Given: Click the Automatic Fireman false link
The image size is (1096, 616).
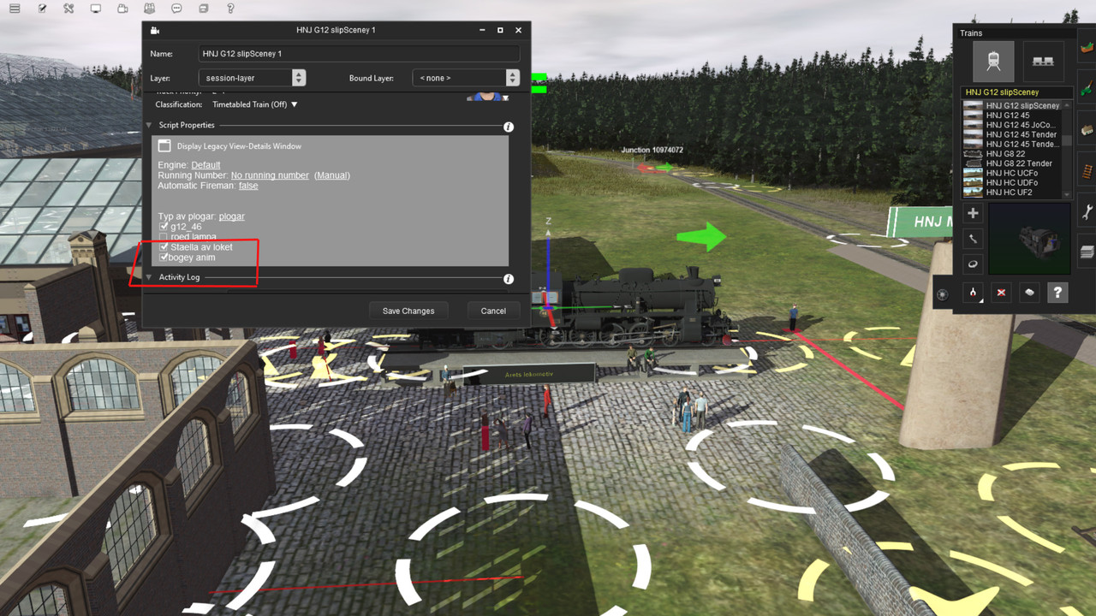Looking at the screenshot, I should click(x=248, y=186).
